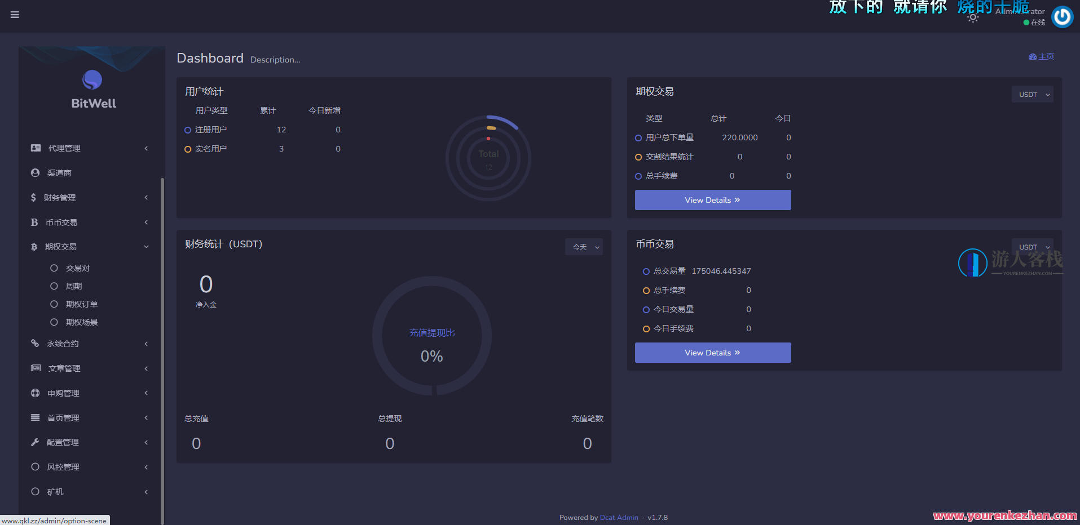Click the wrench icon for 配置管理
Image resolution: width=1080 pixels, height=525 pixels.
(x=35, y=442)
